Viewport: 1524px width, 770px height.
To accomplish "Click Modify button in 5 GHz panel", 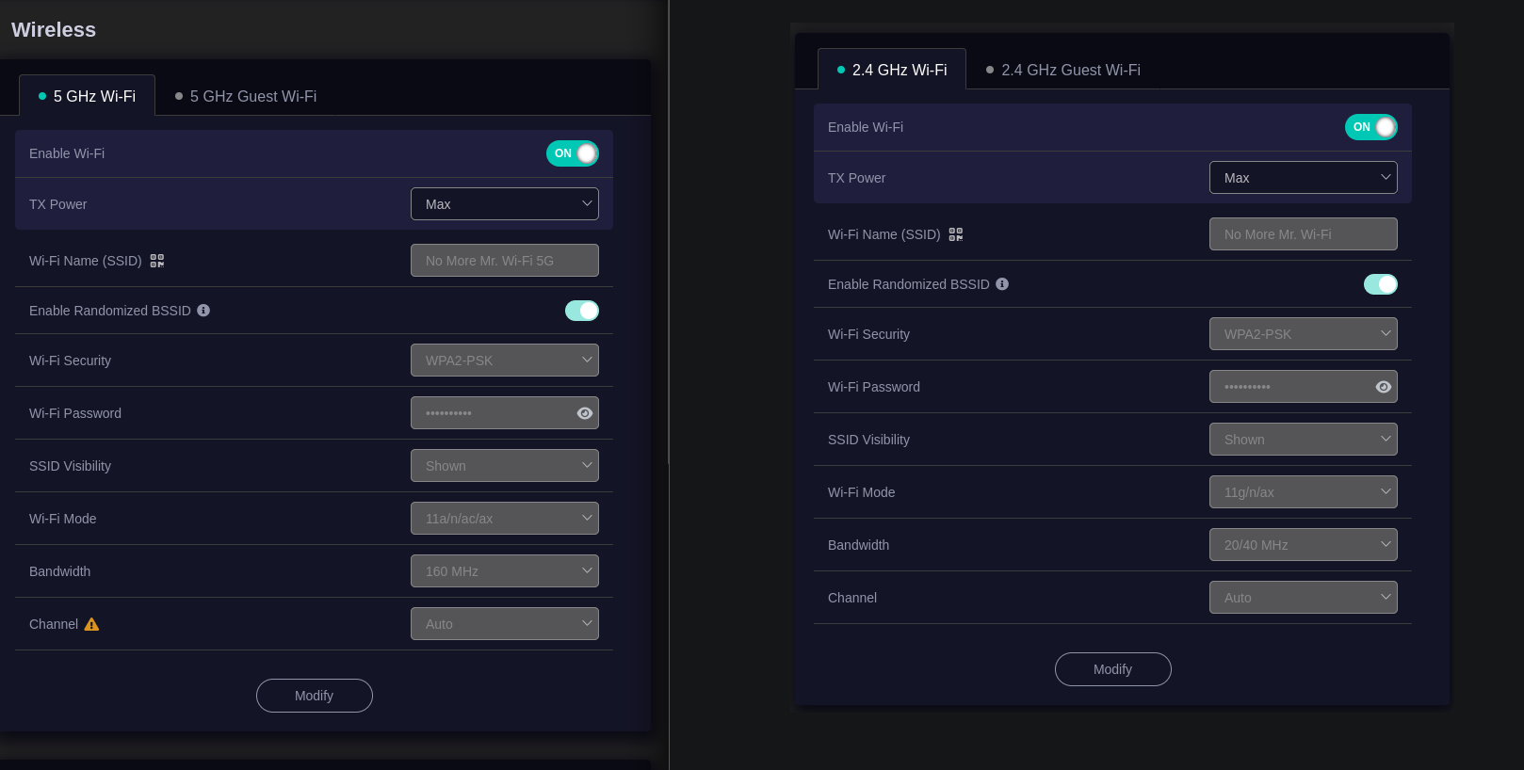I will [315, 696].
